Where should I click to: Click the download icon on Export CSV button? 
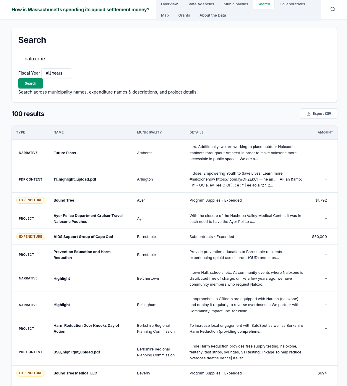309,113
